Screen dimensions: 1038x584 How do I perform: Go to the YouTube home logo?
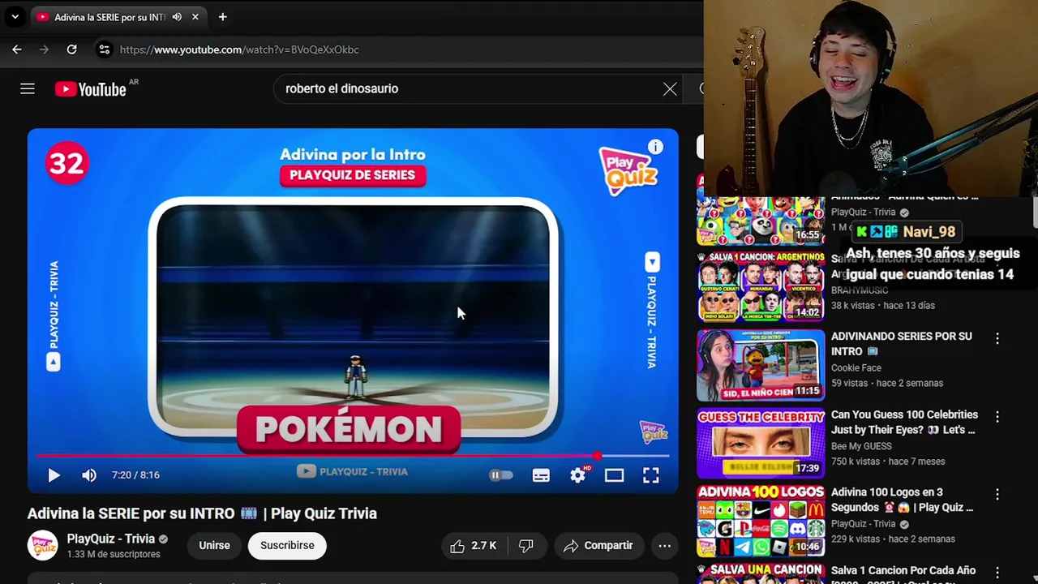point(91,89)
